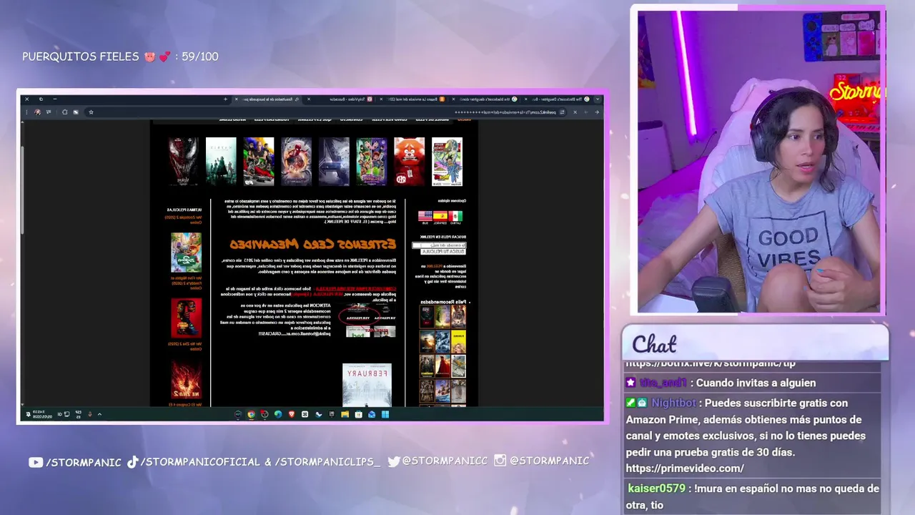915x515 pixels.
Task: Open the Spider-Man movie poster
Action: pos(296,162)
